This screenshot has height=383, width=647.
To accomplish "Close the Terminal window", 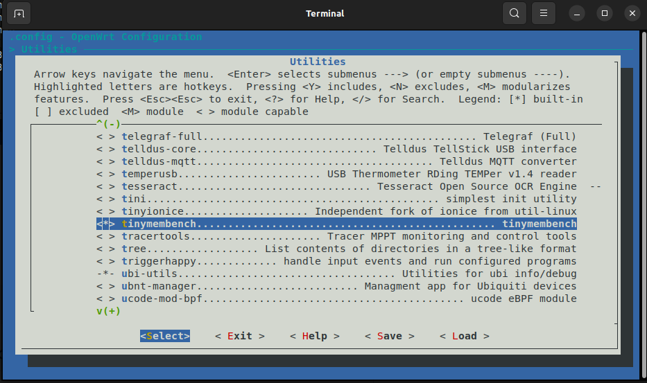I will [632, 14].
